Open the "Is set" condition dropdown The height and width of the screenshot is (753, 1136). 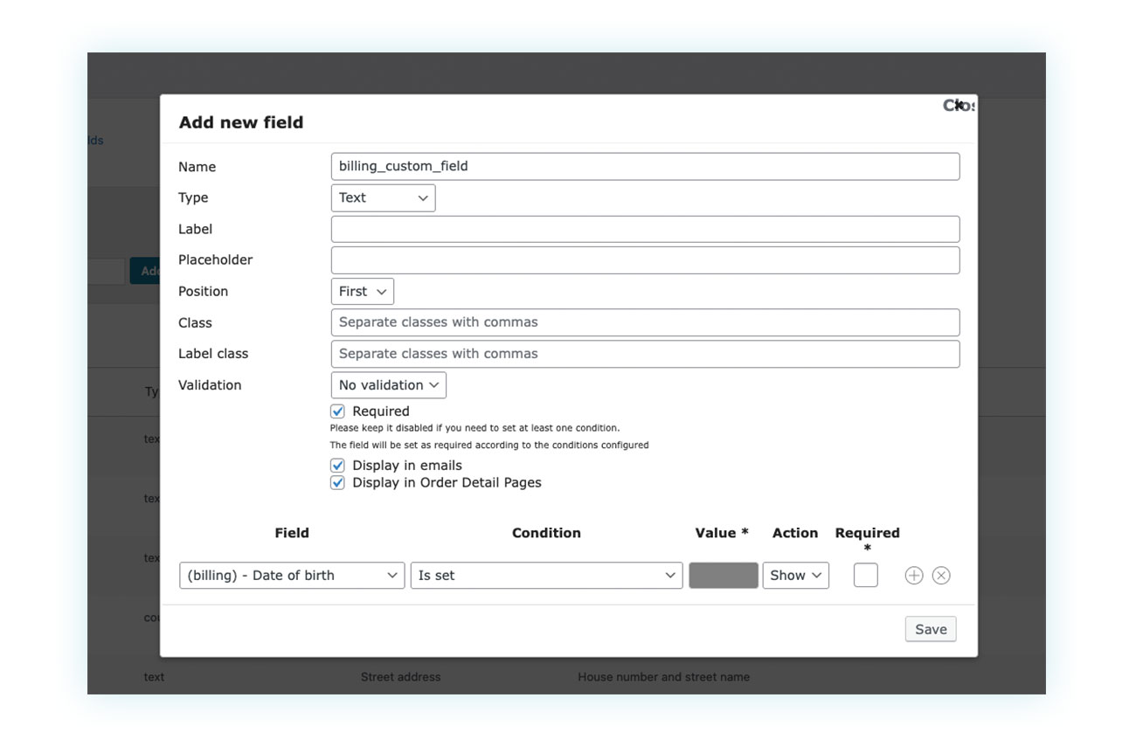click(x=546, y=575)
